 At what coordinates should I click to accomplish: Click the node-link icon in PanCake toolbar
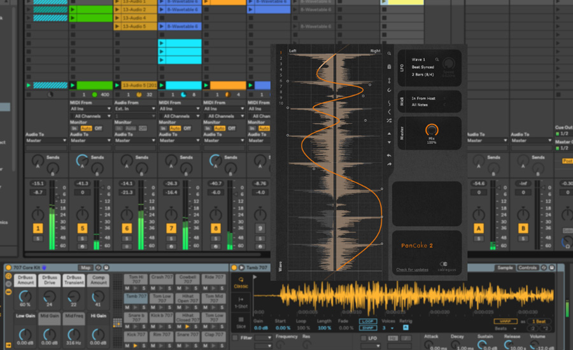(x=389, y=80)
